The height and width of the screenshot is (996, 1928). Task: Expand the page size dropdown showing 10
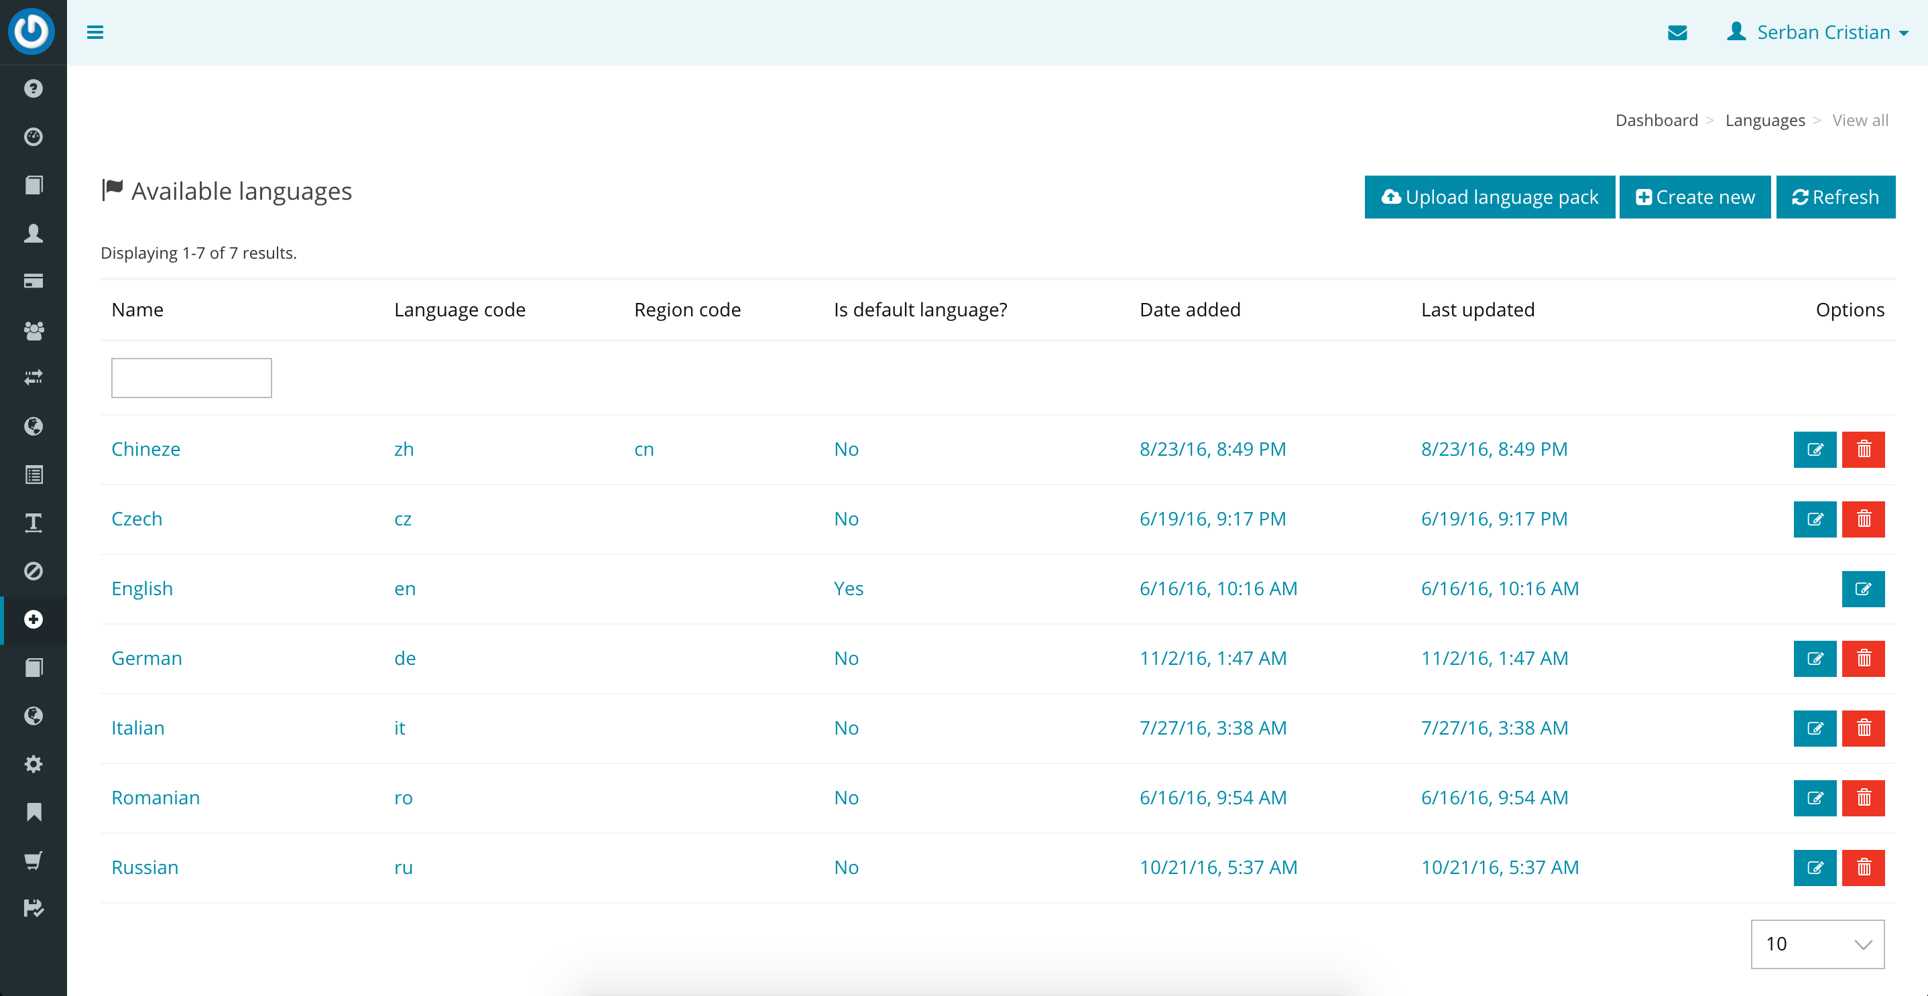[1817, 944]
